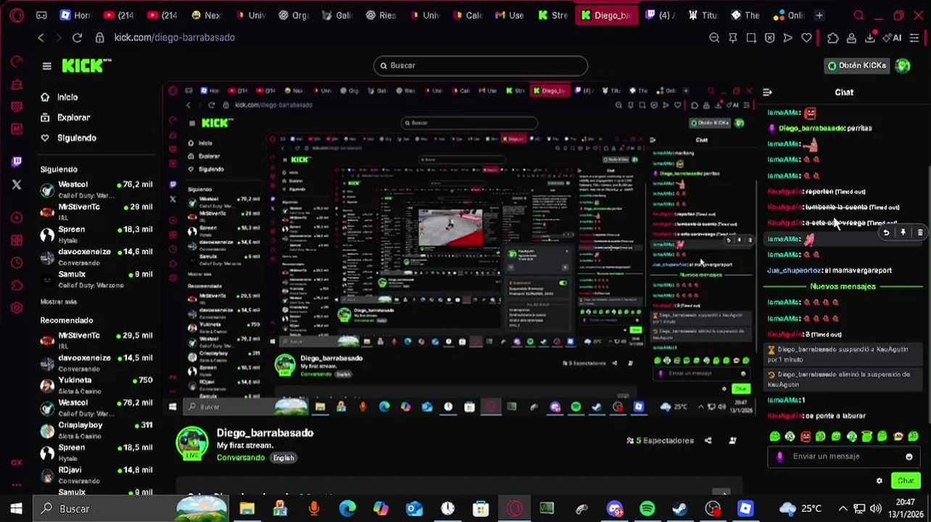Viewport: 931px width, 522px height.
Task: Open the Windows Start menu
Action: click(16, 509)
